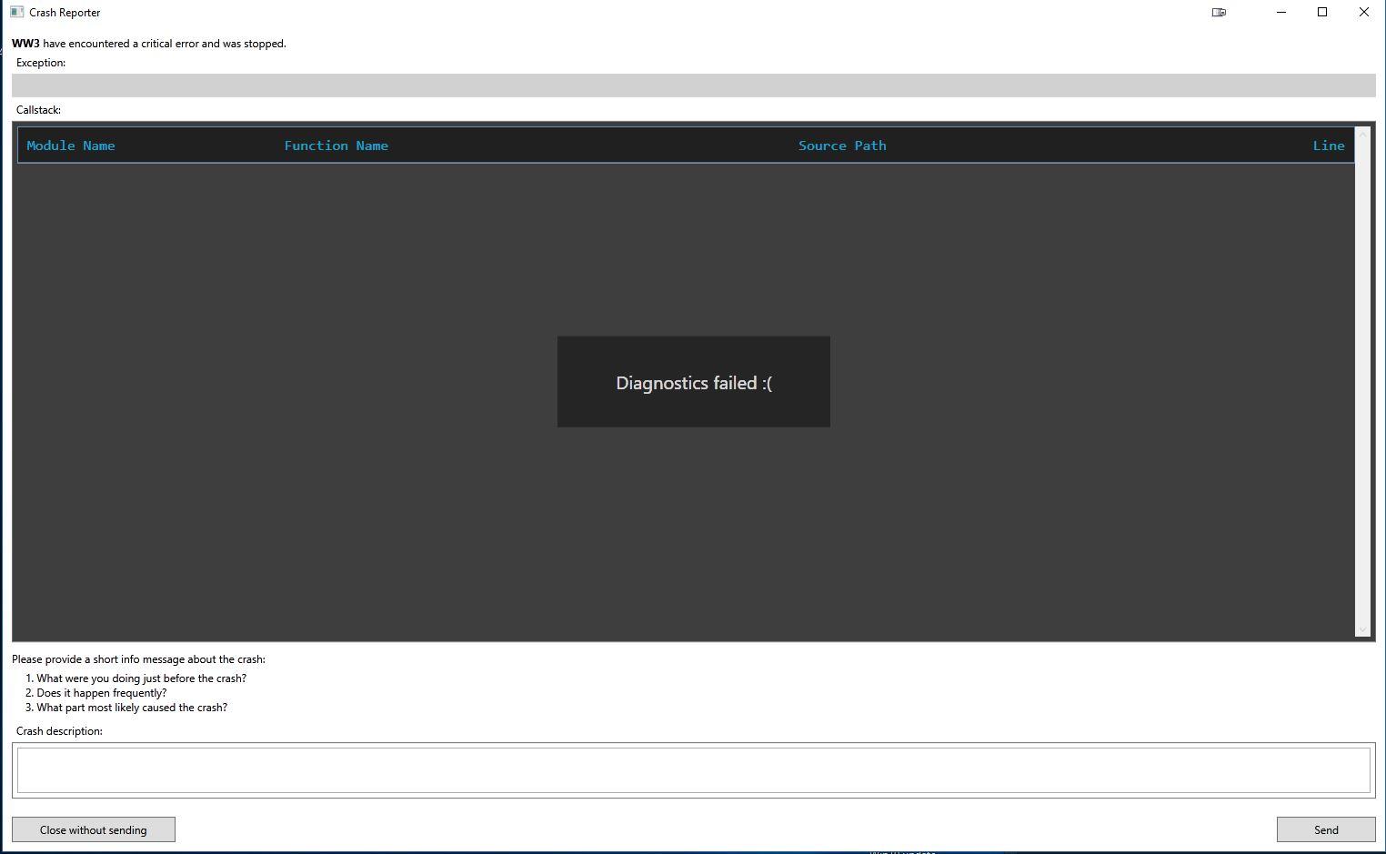Close the Crash Reporter window
Image resolution: width=1386 pixels, height=854 pixels.
[1364, 12]
